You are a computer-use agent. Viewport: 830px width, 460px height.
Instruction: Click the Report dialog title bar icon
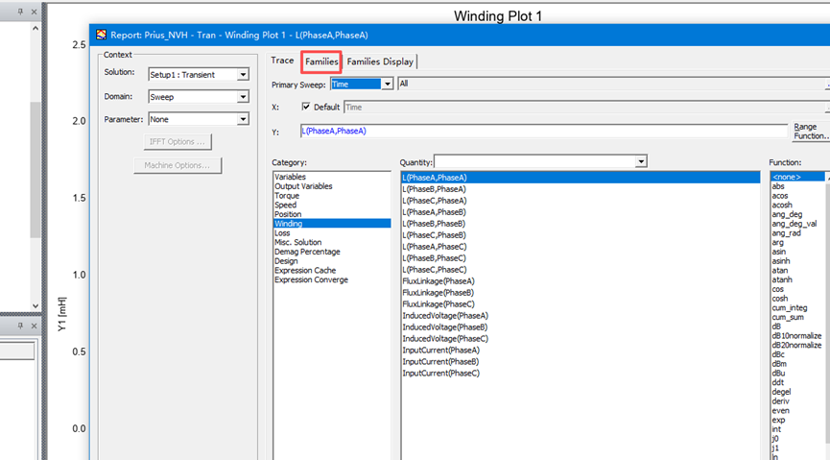[101, 35]
